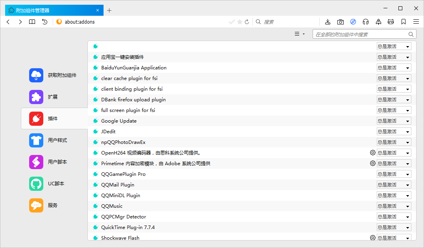Click the blue compass icon

[353, 22]
